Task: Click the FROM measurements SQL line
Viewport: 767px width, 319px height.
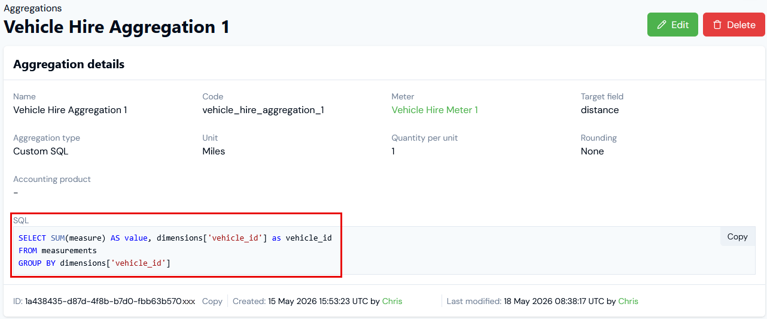Action: click(57, 250)
